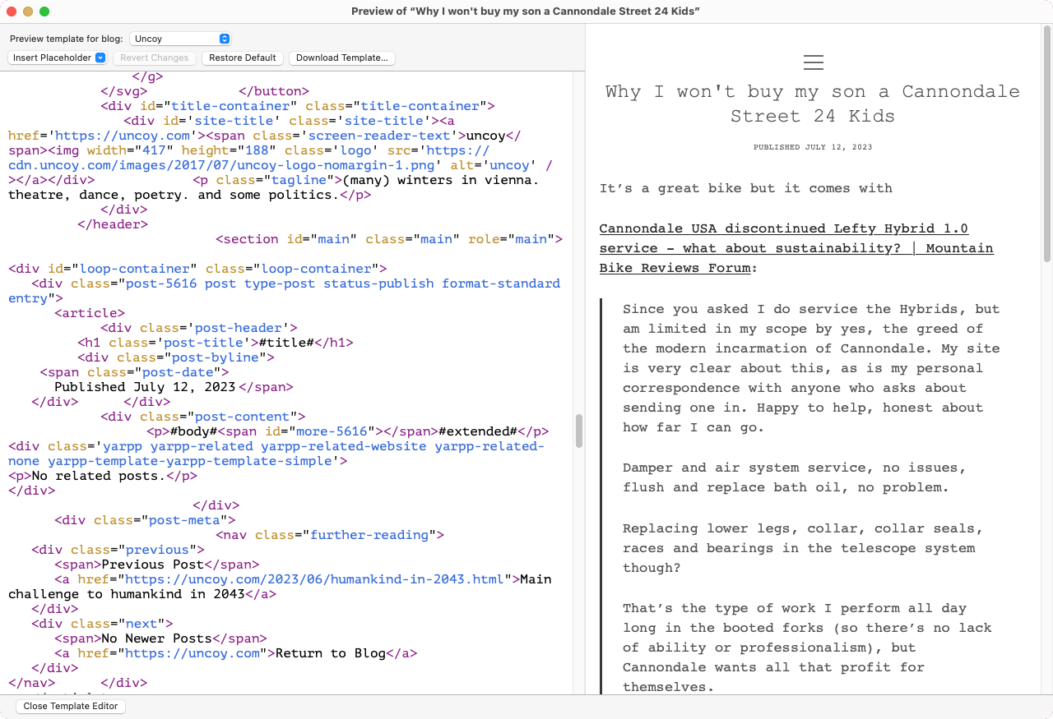Click the loop-container div code line

[x=197, y=269]
